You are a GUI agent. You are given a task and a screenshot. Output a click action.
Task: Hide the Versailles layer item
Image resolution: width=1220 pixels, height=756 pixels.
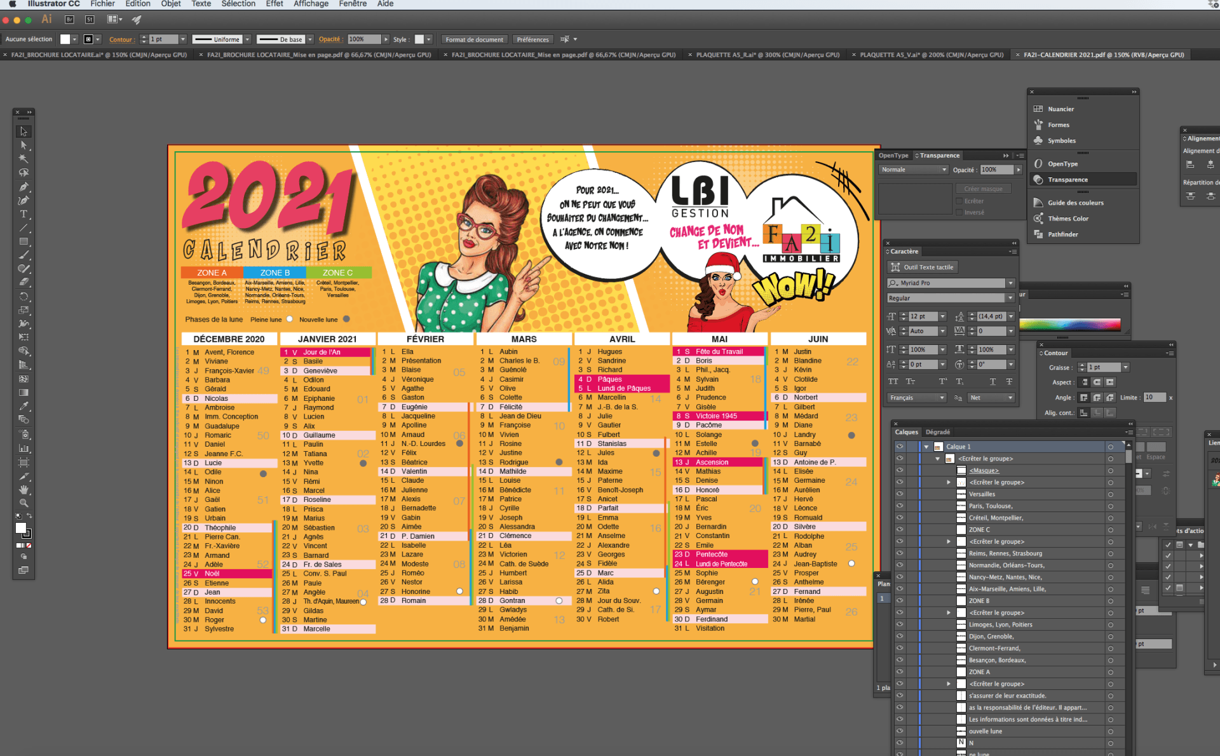tap(900, 494)
